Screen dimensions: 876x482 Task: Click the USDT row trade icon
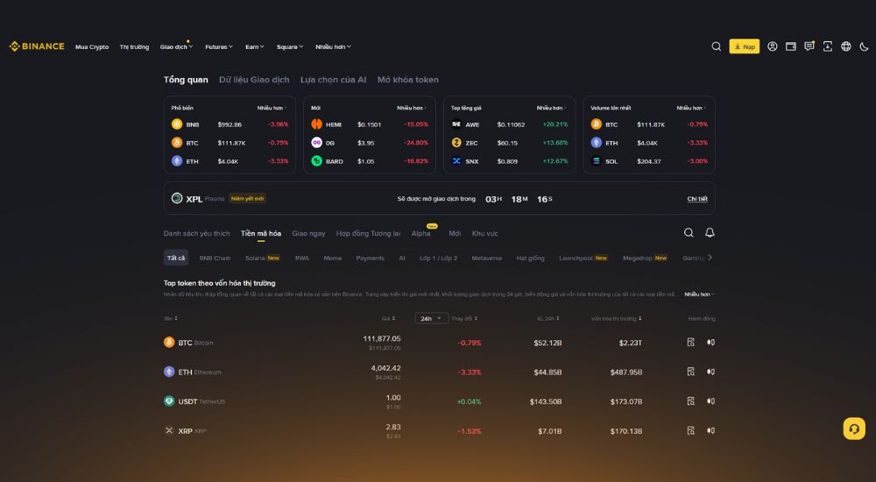[x=710, y=401]
